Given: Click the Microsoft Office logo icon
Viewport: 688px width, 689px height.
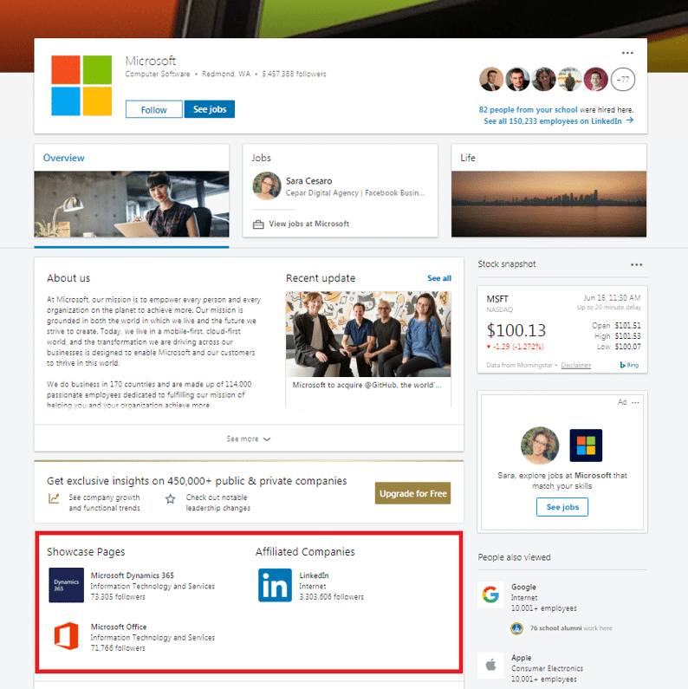Looking at the screenshot, I should click(x=67, y=636).
